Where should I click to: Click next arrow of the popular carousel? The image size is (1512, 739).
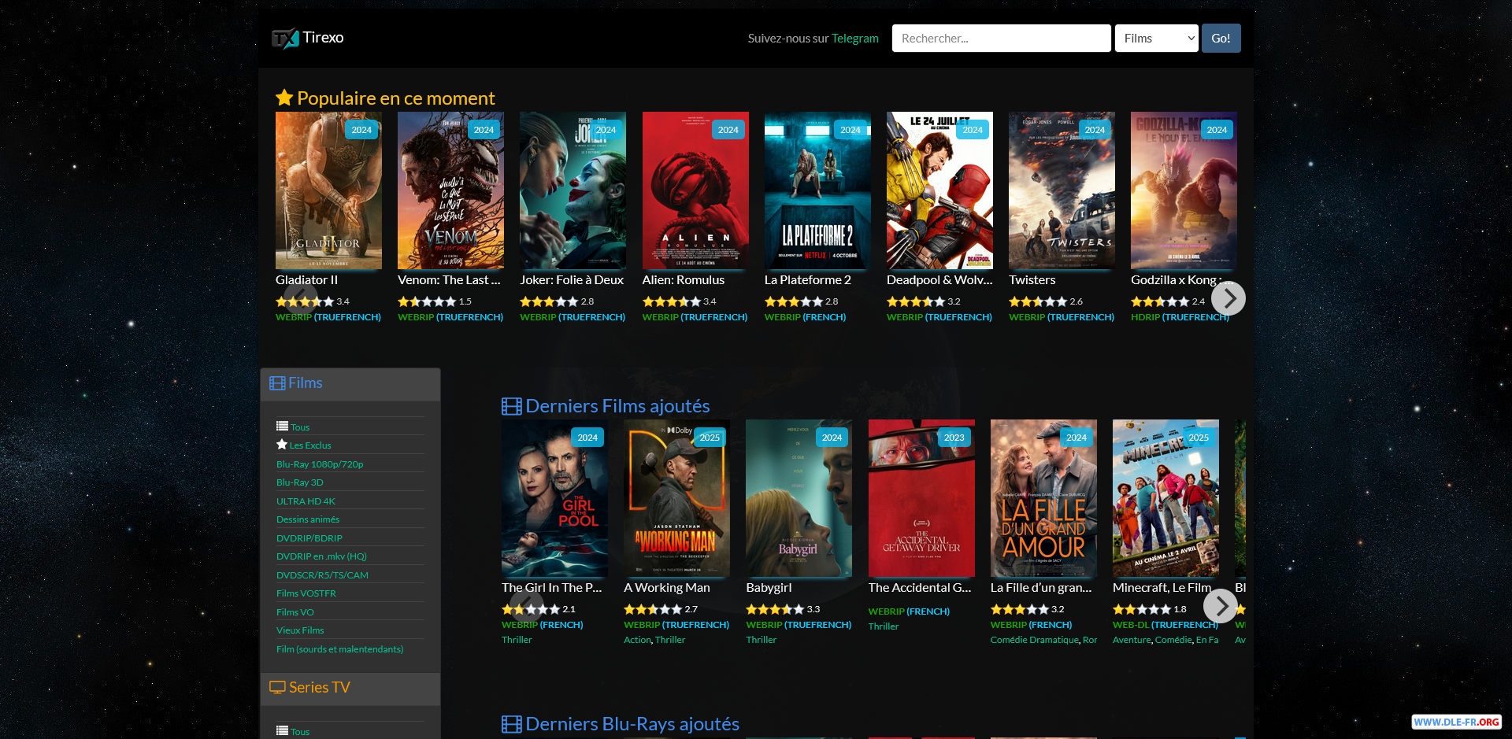pyautogui.click(x=1228, y=298)
